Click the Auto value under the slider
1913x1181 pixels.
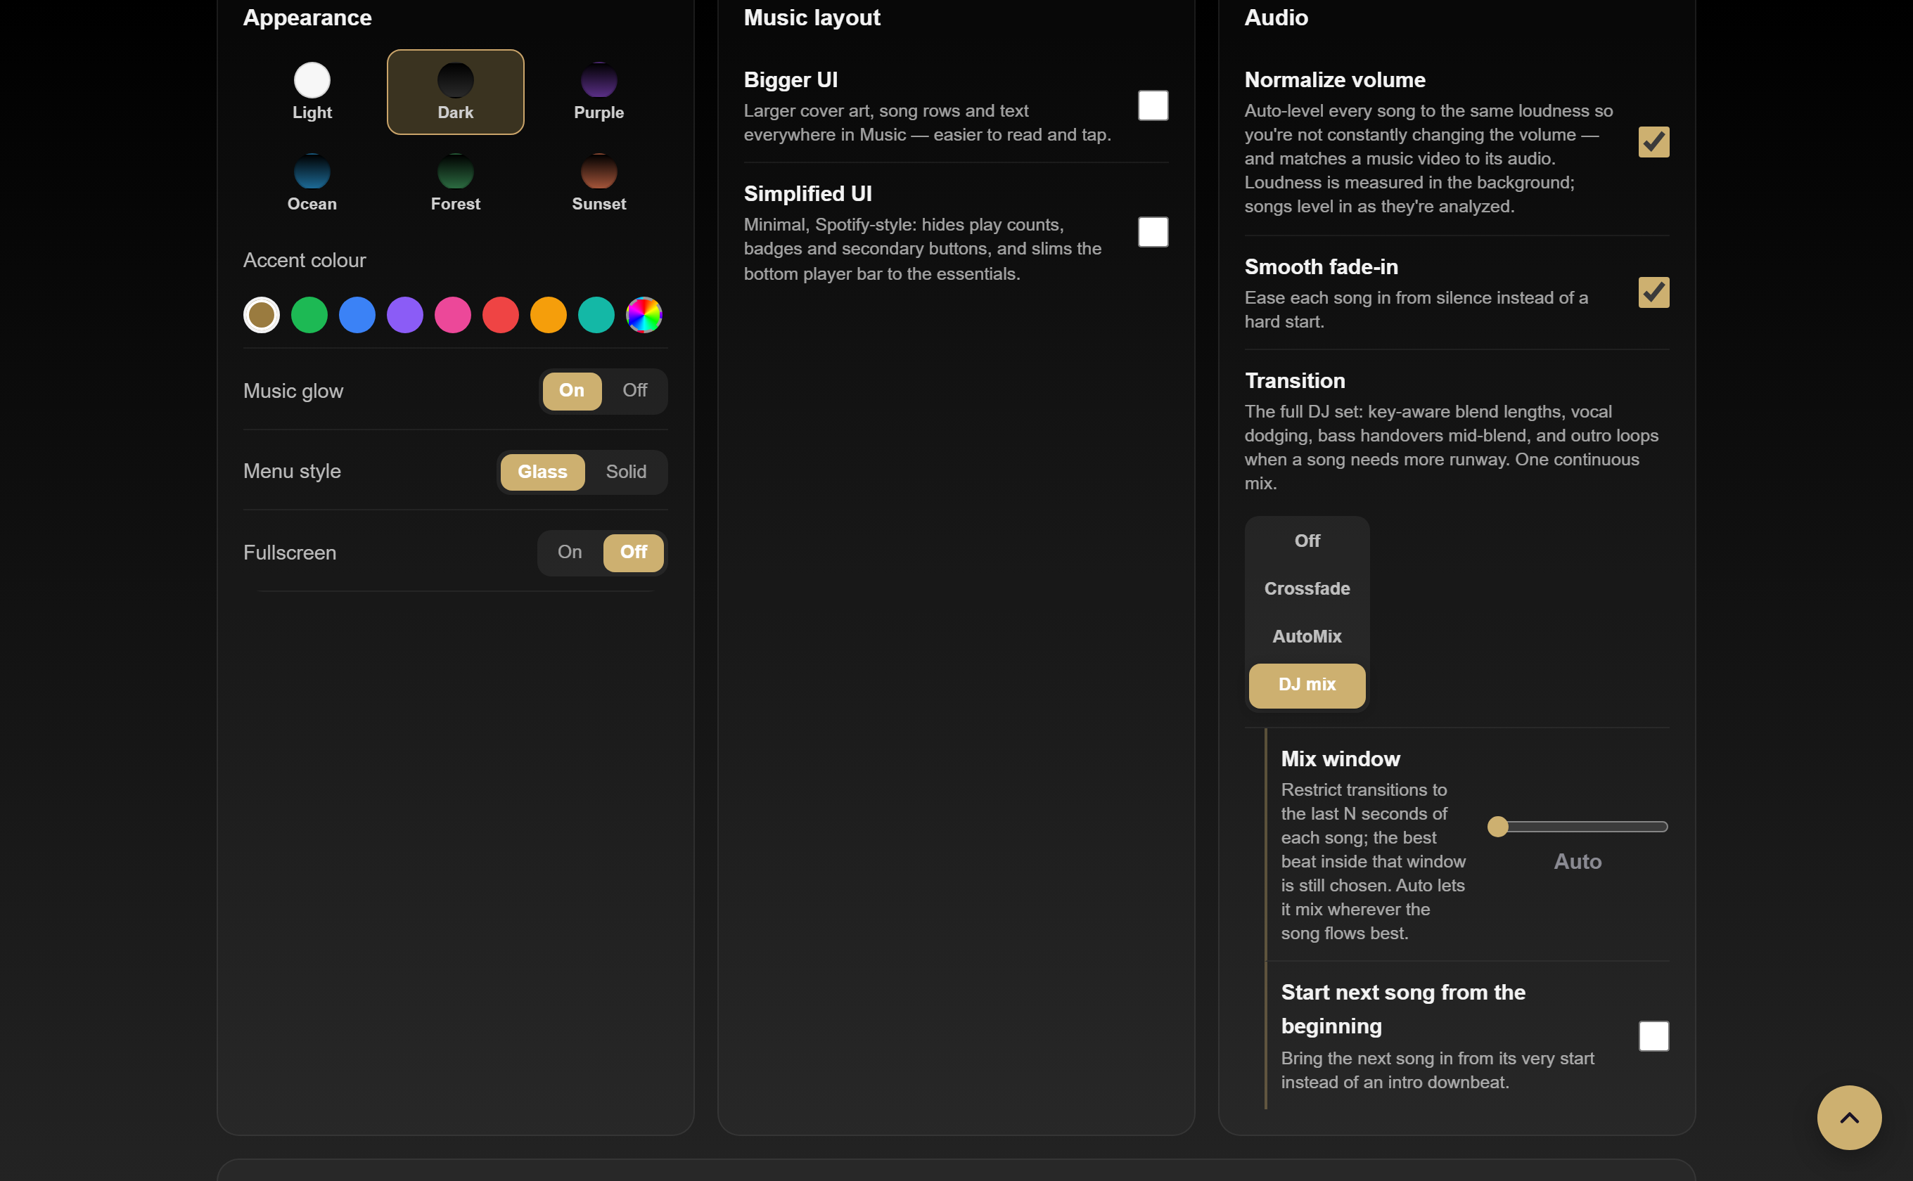1578,862
